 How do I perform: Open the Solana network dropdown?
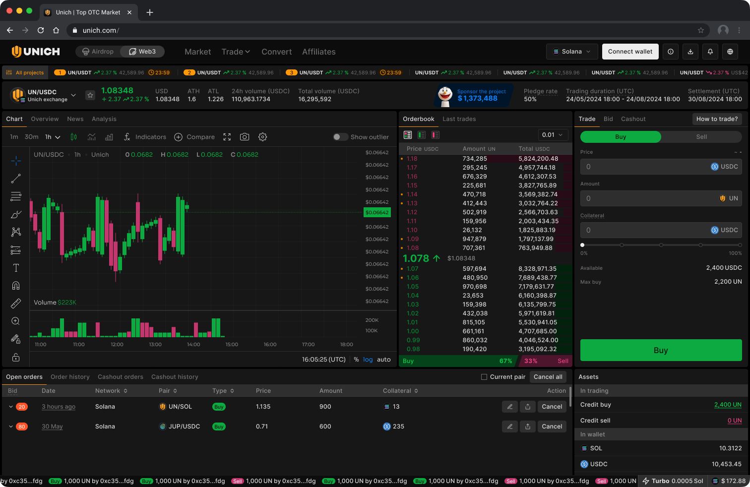click(571, 52)
